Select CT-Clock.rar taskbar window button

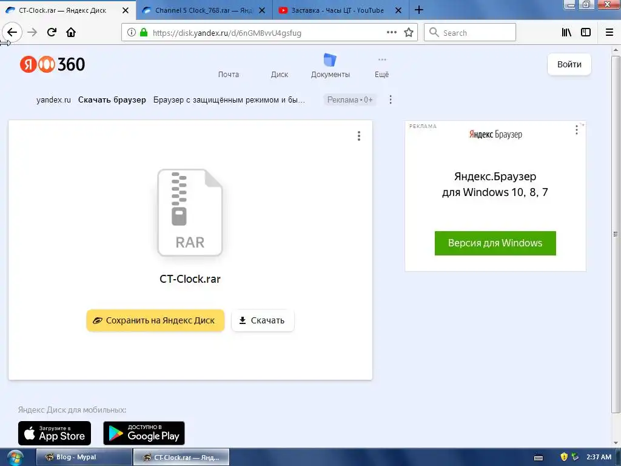pyautogui.click(x=181, y=457)
